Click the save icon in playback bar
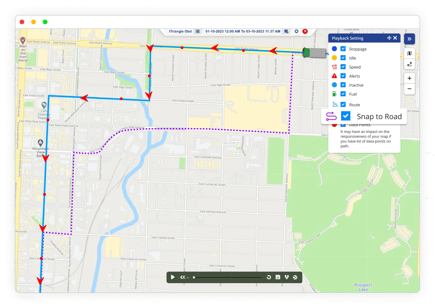435x308 pixels. (278, 277)
